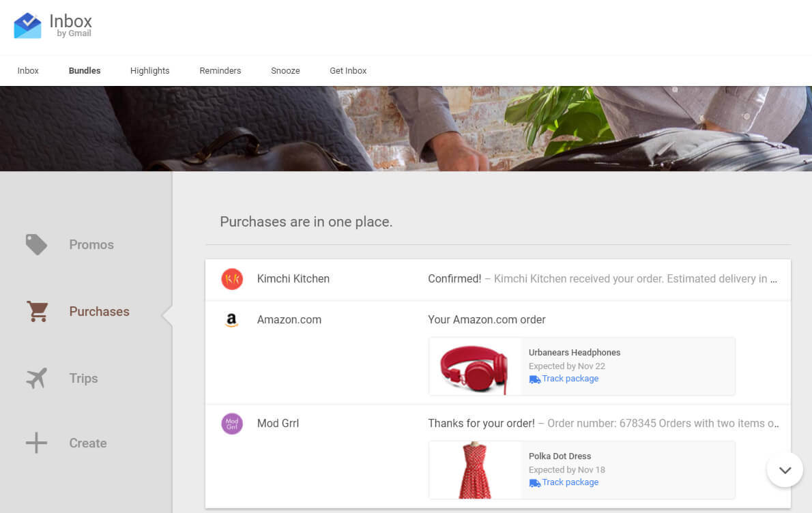Switch to the Bundles tab
The width and height of the screenshot is (812, 513).
pyautogui.click(x=85, y=70)
